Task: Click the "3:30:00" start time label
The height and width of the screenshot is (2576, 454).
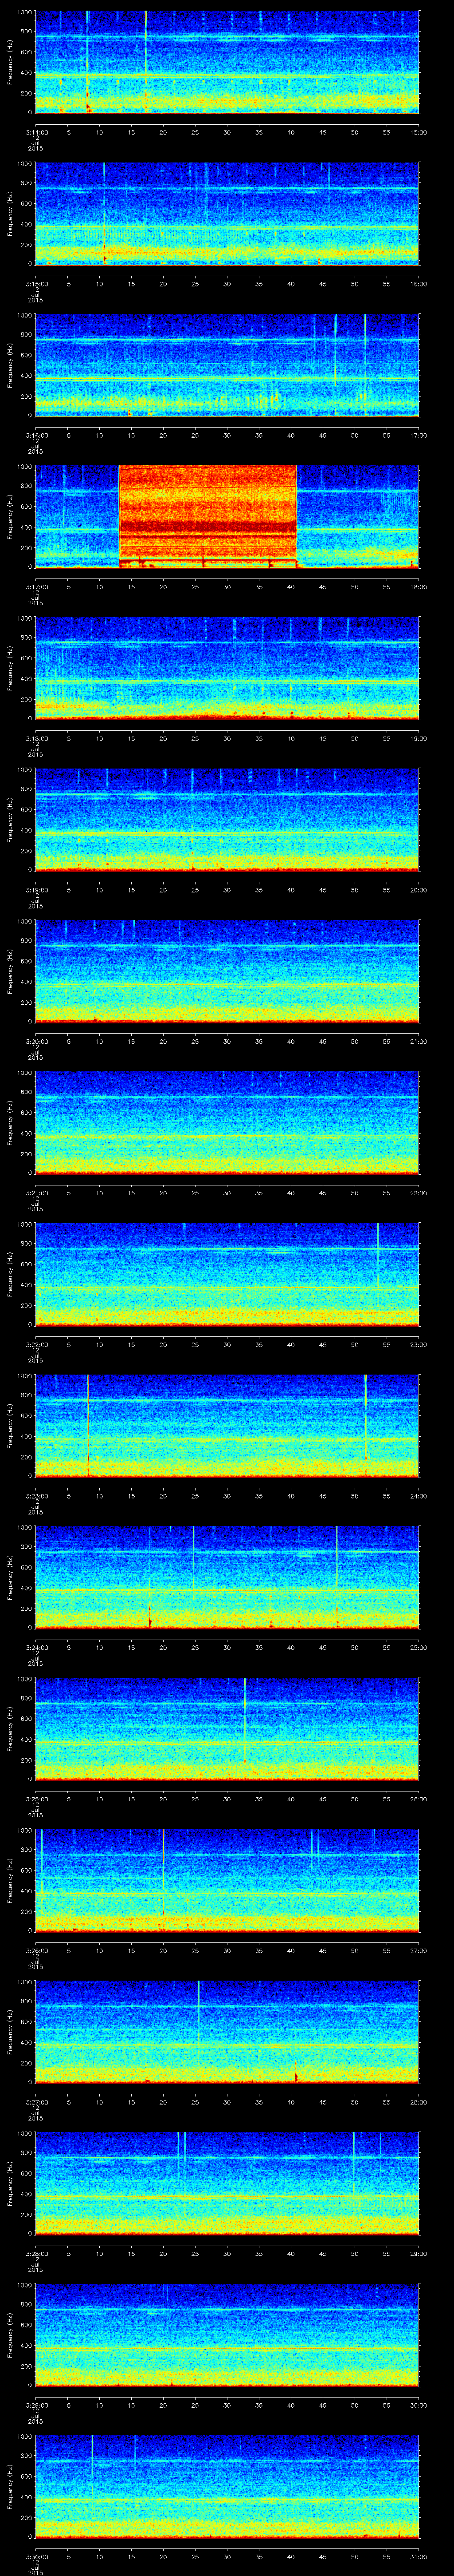Action: pos(36,2556)
